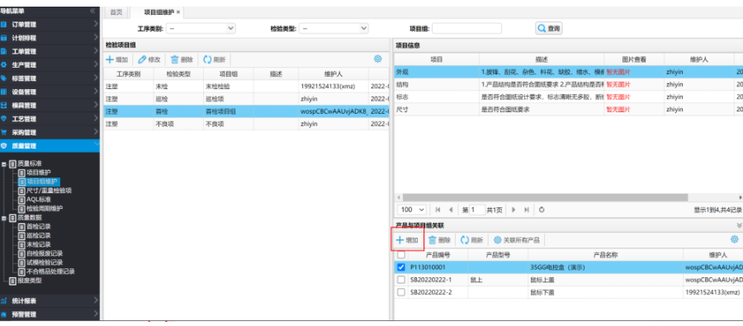
Task: Click the pagination refresh icon
Action: [x=542, y=210]
